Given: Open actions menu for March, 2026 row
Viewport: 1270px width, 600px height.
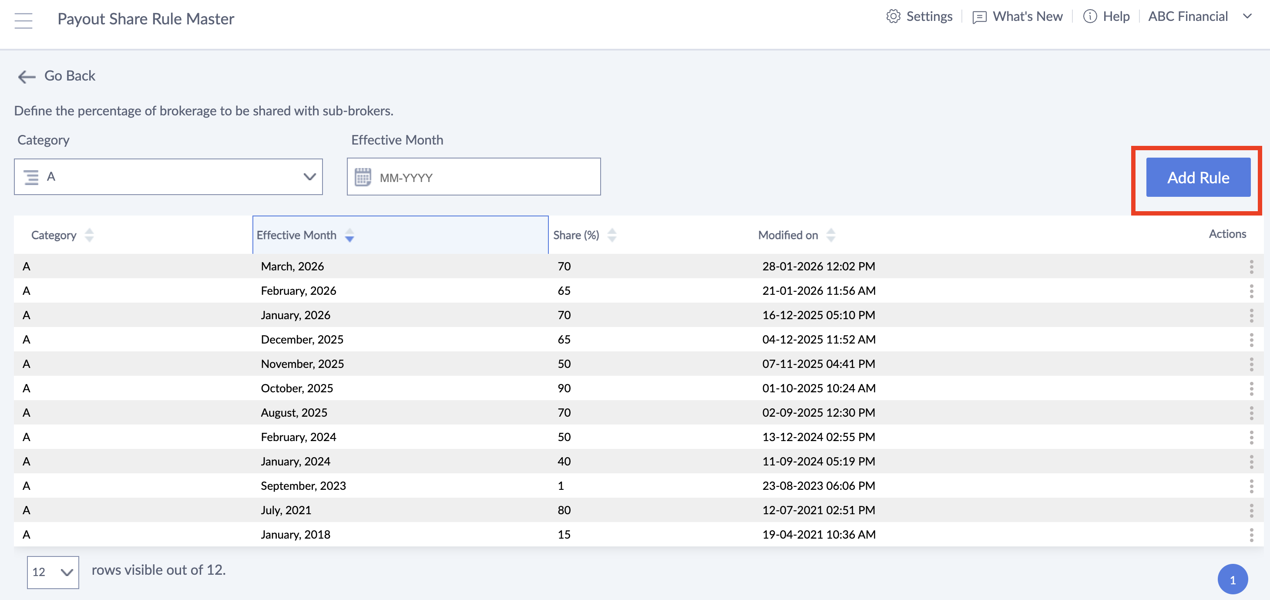Looking at the screenshot, I should (x=1251, y=266).
